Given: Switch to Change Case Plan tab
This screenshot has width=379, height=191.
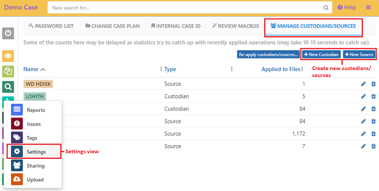Looking at the screenshot, I should coord(112,26).
